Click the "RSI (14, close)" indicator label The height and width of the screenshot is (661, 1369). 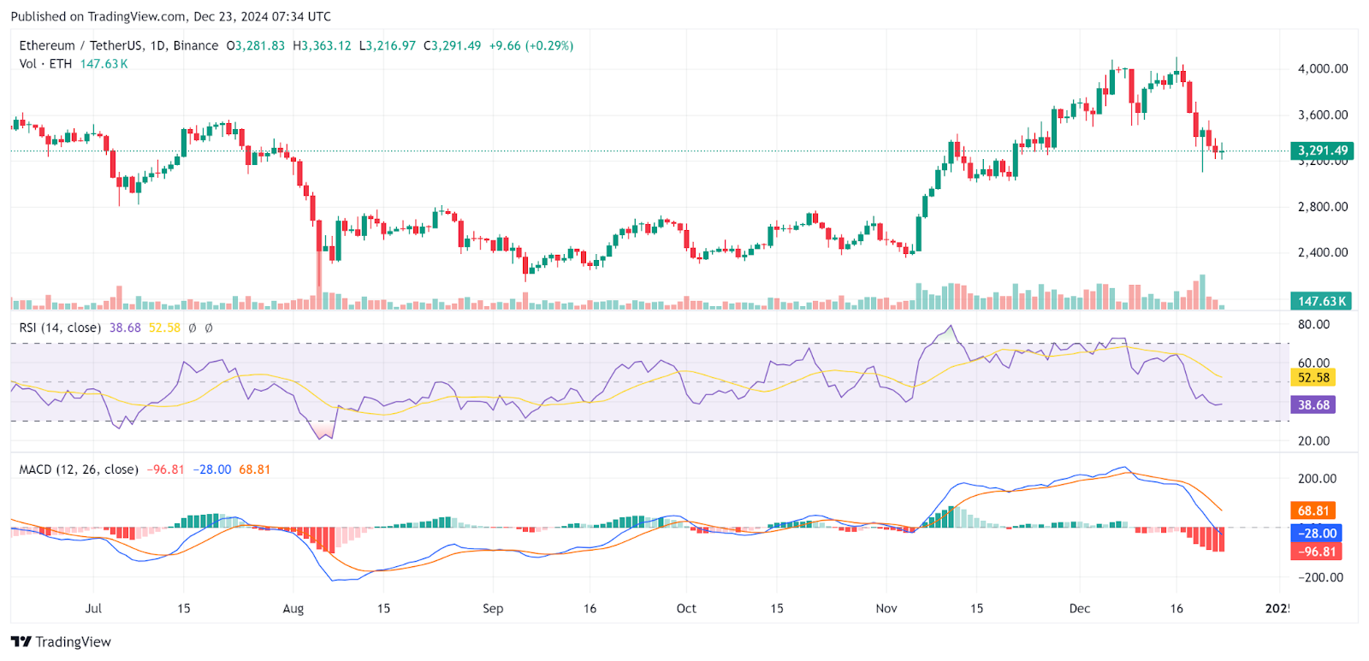coord(60,328)
